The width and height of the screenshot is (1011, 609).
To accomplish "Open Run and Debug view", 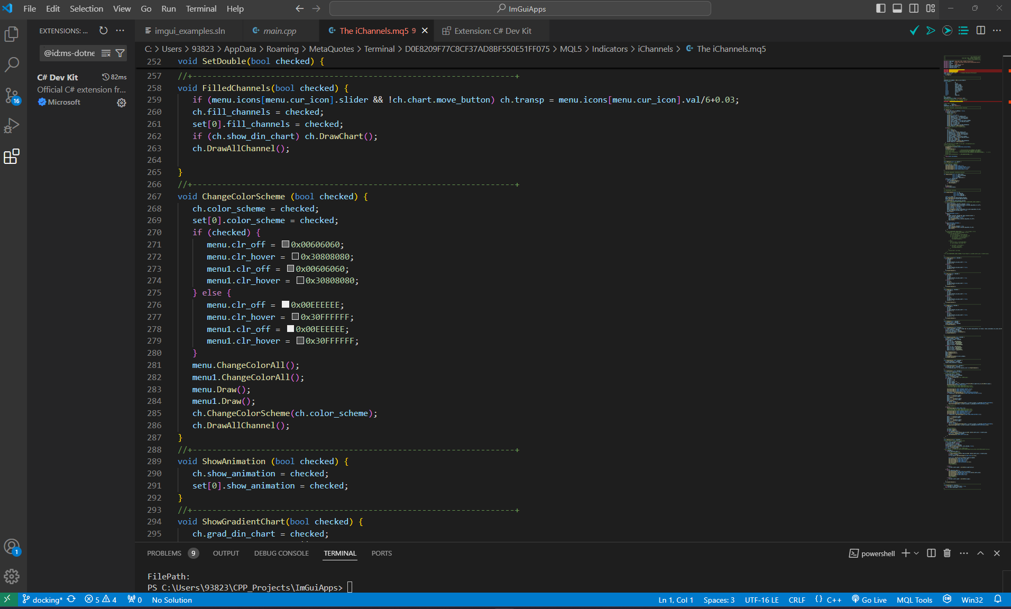I will coord(12,126).
